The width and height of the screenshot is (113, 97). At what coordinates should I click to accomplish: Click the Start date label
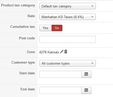coord(27,73)
